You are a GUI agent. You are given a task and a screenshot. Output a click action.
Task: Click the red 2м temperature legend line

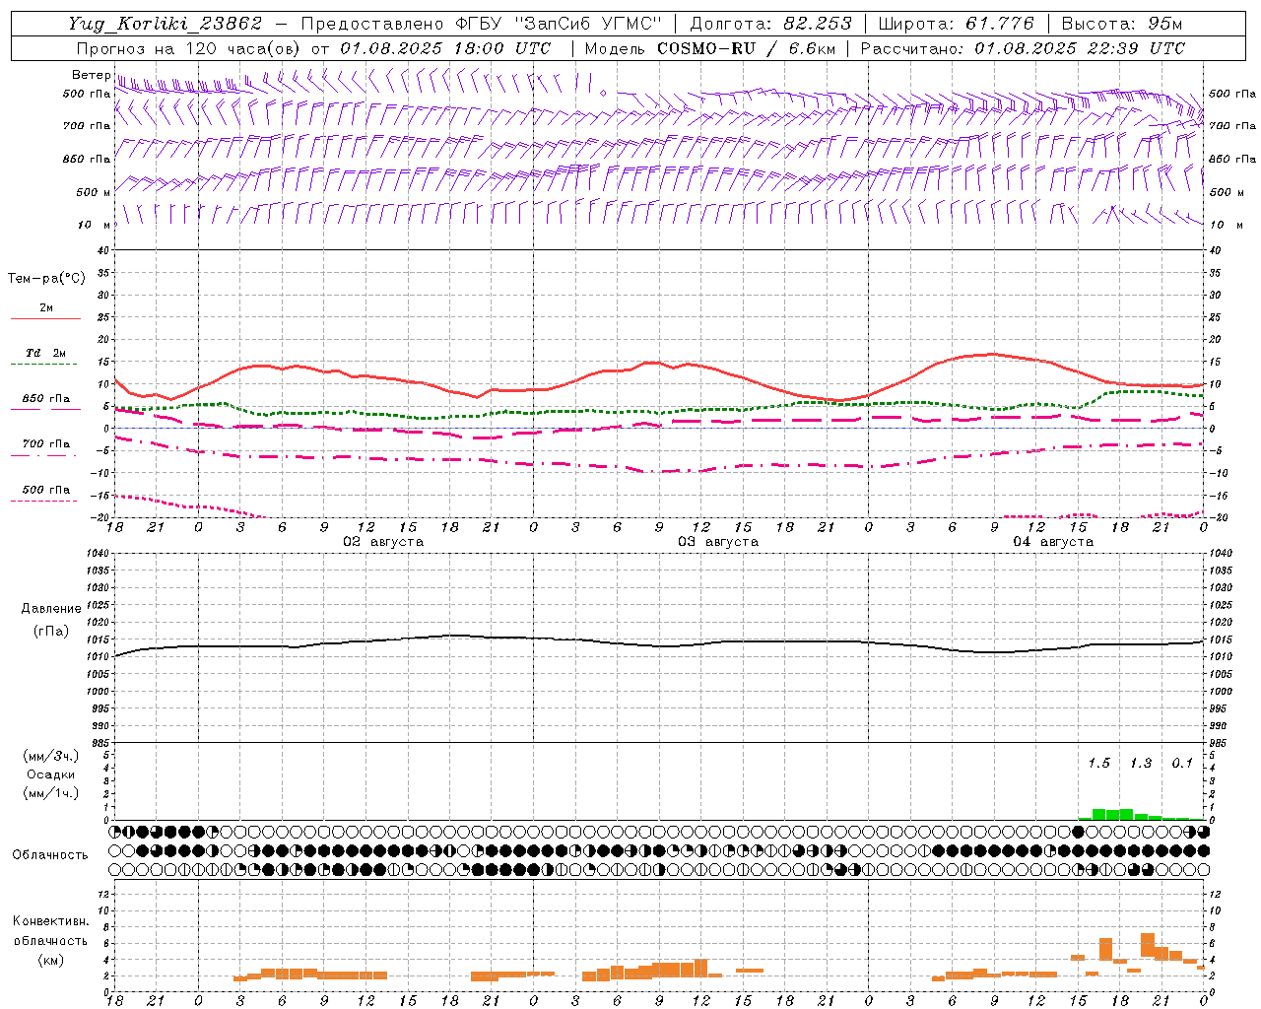coord(46,318)
